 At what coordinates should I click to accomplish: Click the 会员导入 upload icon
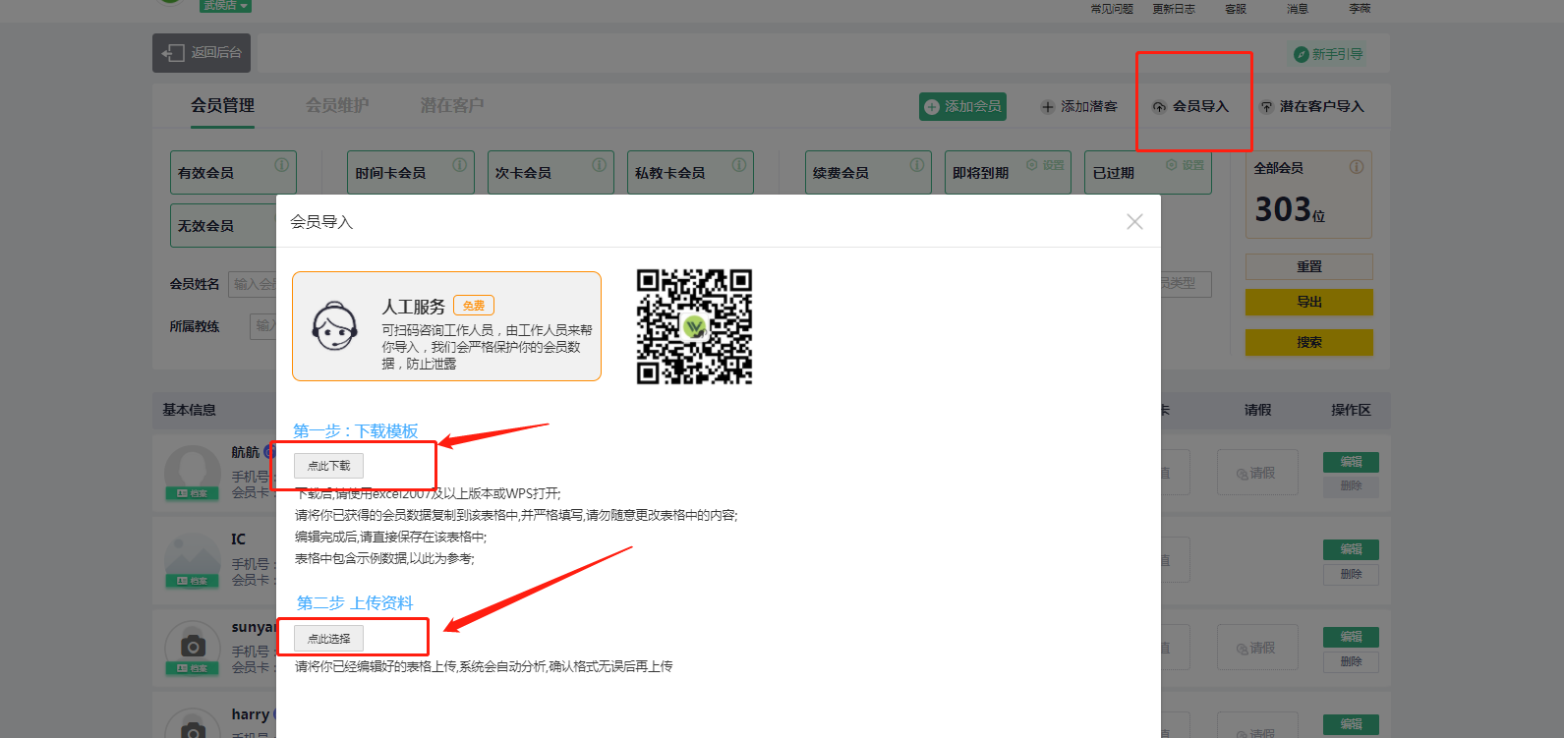(1159, 107)
